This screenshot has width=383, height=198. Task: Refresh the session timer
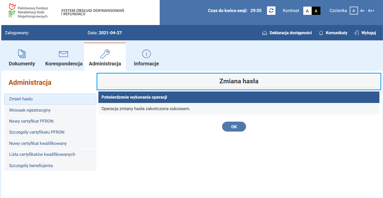point(271,10)
